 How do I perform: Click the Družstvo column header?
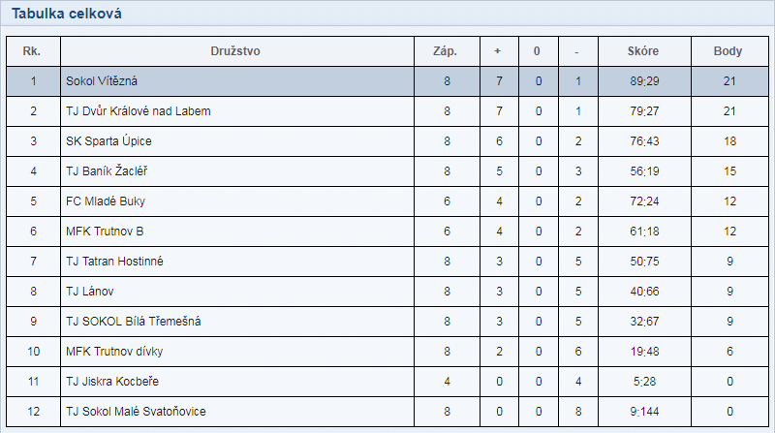(x=235, y=51)
